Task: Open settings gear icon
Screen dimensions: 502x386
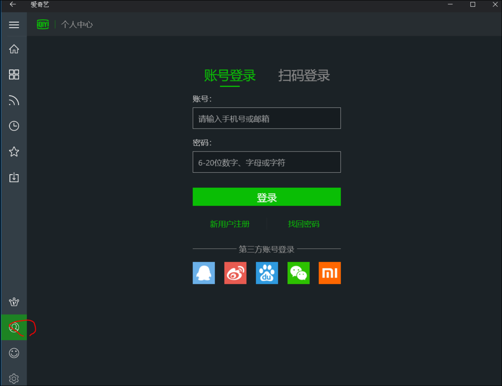Action: [x=14, y=379]
